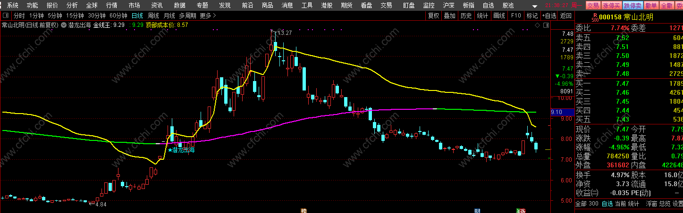This screenshot has width=683, height=213.
Task: Expand 更多 period options
Action: [208, 16]
